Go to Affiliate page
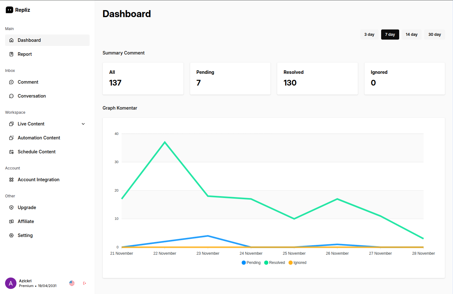Screen dimensions: 453x294 [26, 221]
